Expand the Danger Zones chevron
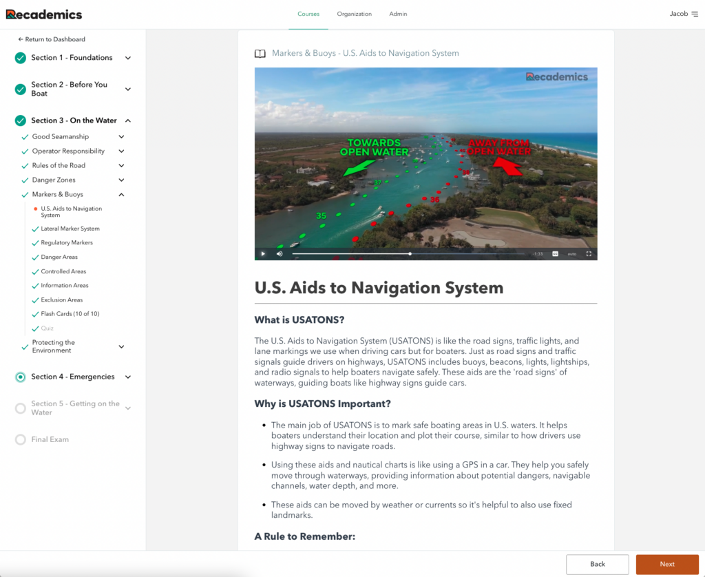 click(121, 180)
